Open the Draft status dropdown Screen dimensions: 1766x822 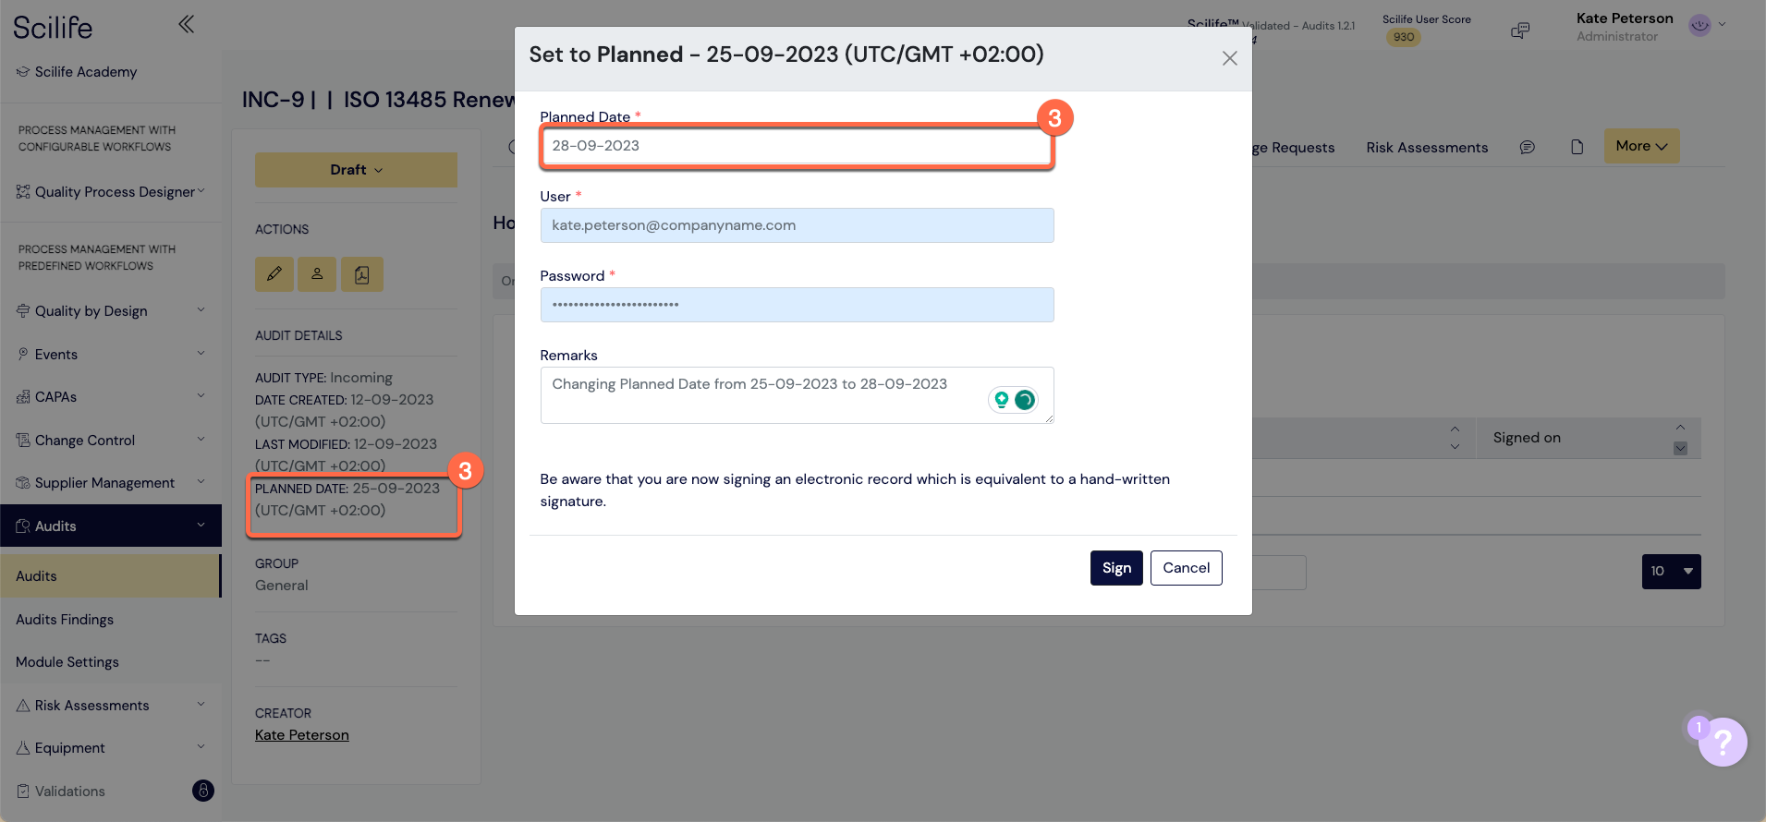[356, 170]
